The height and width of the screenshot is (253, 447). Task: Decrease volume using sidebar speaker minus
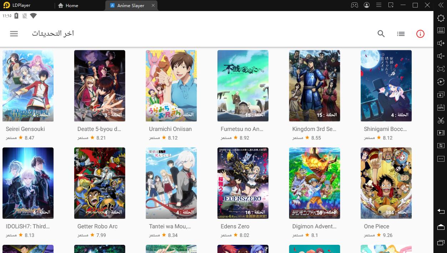(x=441, y=56)
